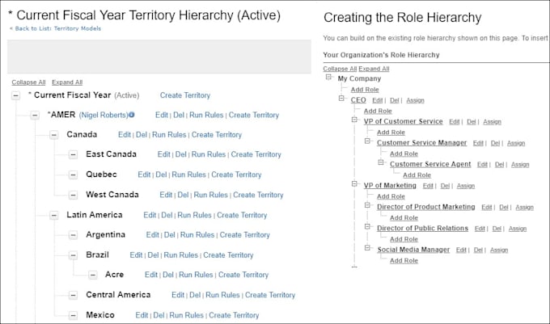Image resolution: width=550 pixels, height=324 pixels.
Task: Collapse the CEO role node
Action: pyautogui.click(x=341, y=99)
